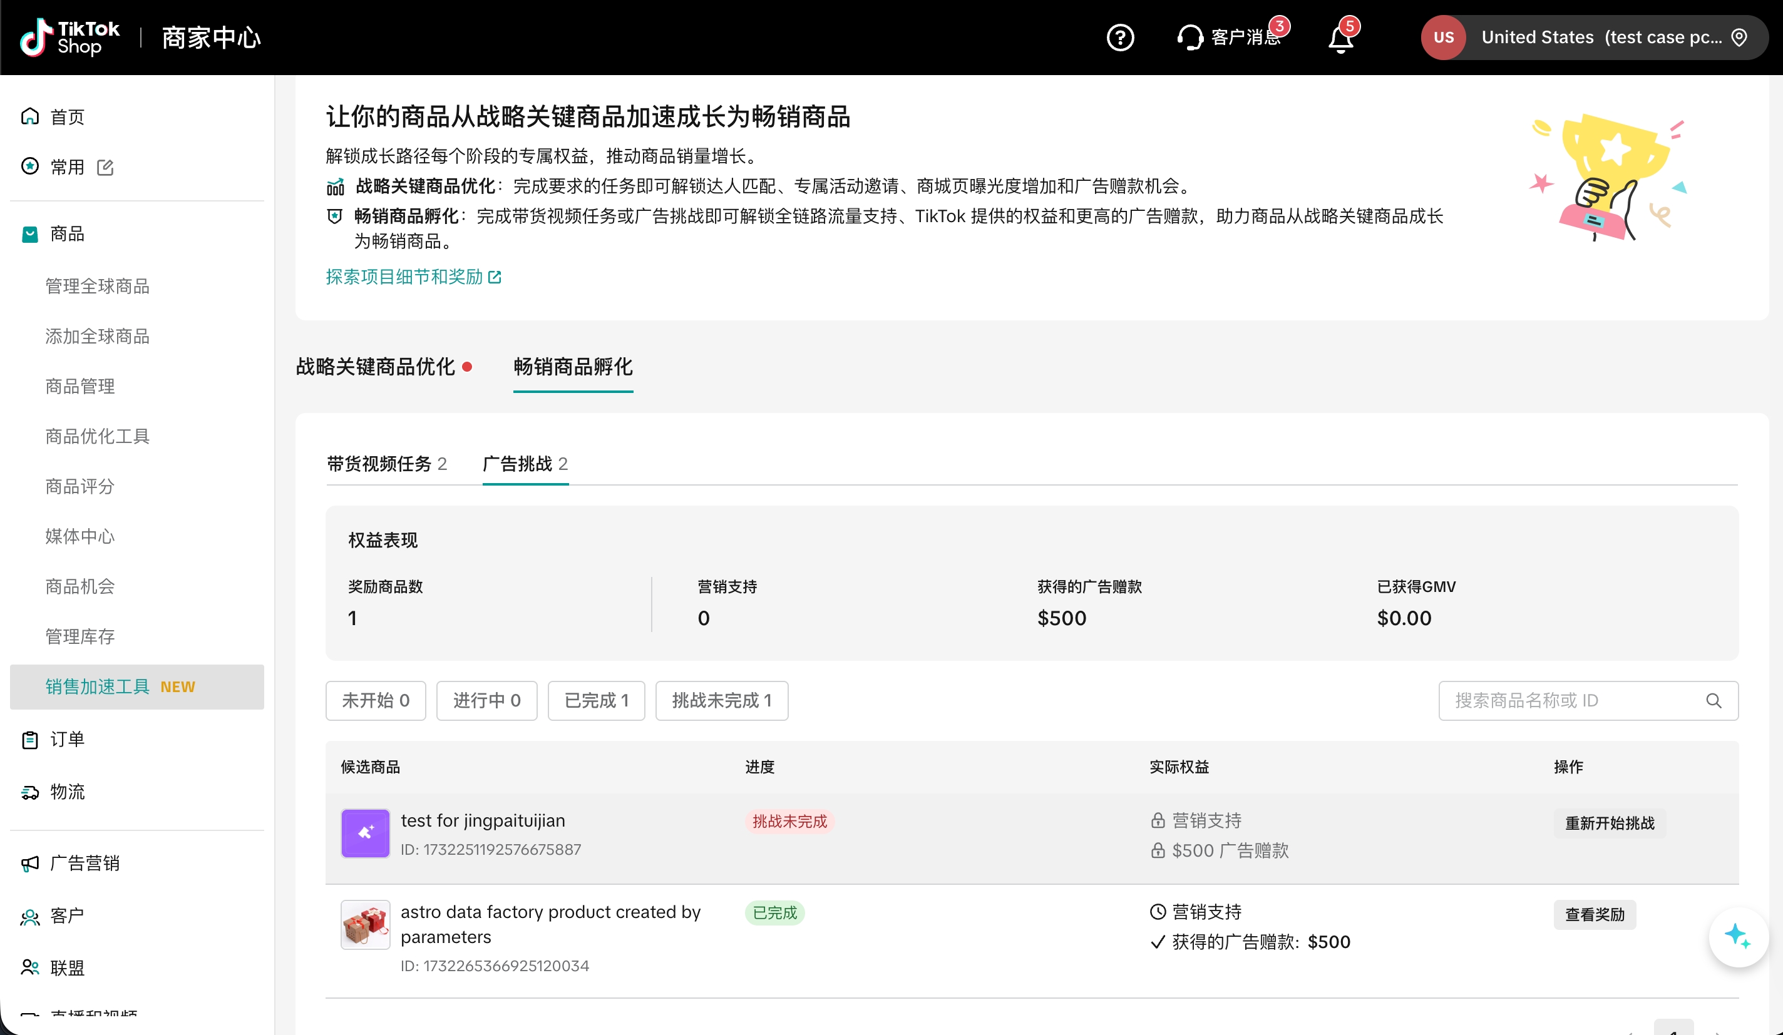Open the help question mark icon

click(1120, 38)
